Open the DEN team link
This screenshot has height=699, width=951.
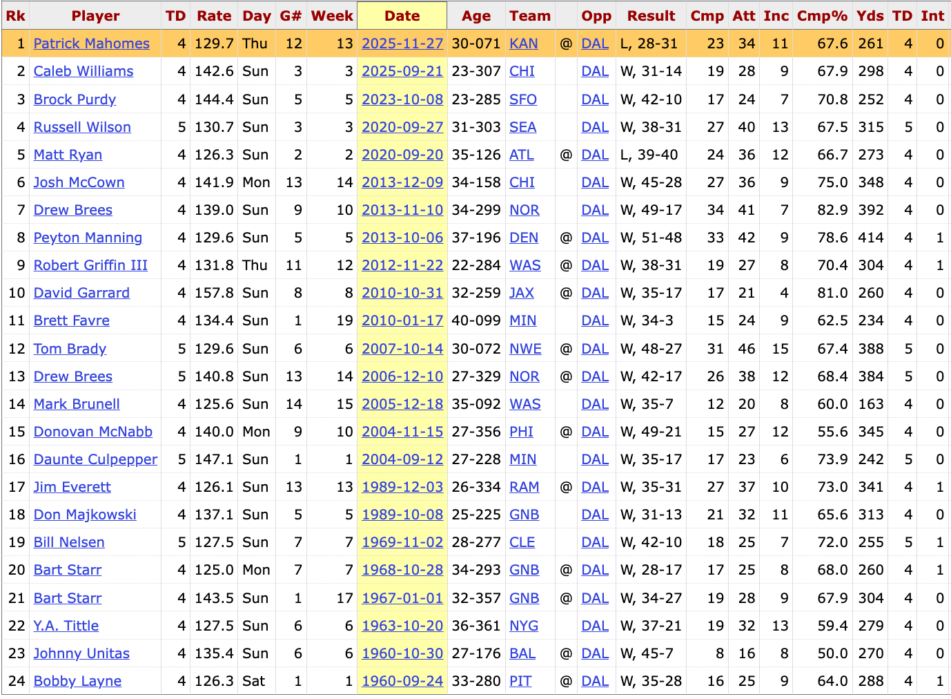pos(524,238)
